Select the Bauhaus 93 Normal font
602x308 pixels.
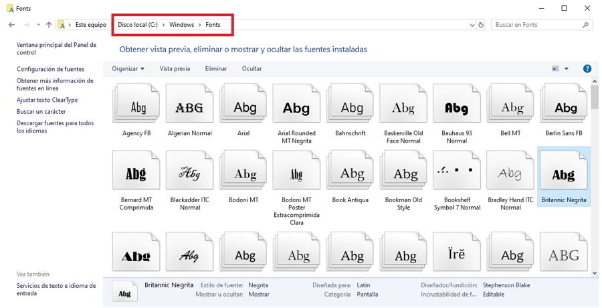[456, 103]
